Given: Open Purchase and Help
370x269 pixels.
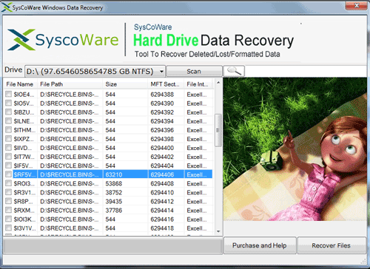Looking at the screenshot, I should pyautogui.click(x=260, y=245).
